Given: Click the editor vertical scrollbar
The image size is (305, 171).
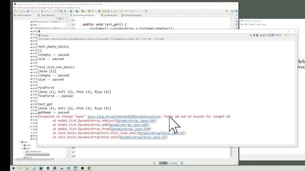Looking at the screenshot, I should click(231, 152).
